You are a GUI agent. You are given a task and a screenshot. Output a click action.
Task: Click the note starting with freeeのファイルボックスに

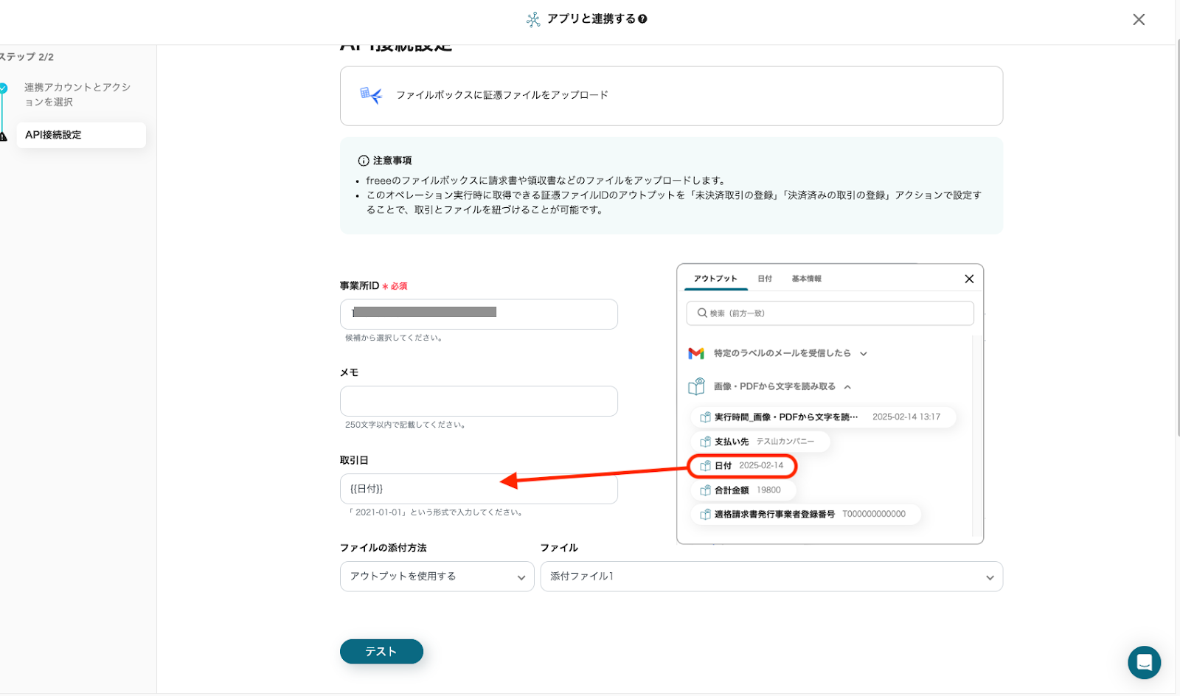(547, 181)
